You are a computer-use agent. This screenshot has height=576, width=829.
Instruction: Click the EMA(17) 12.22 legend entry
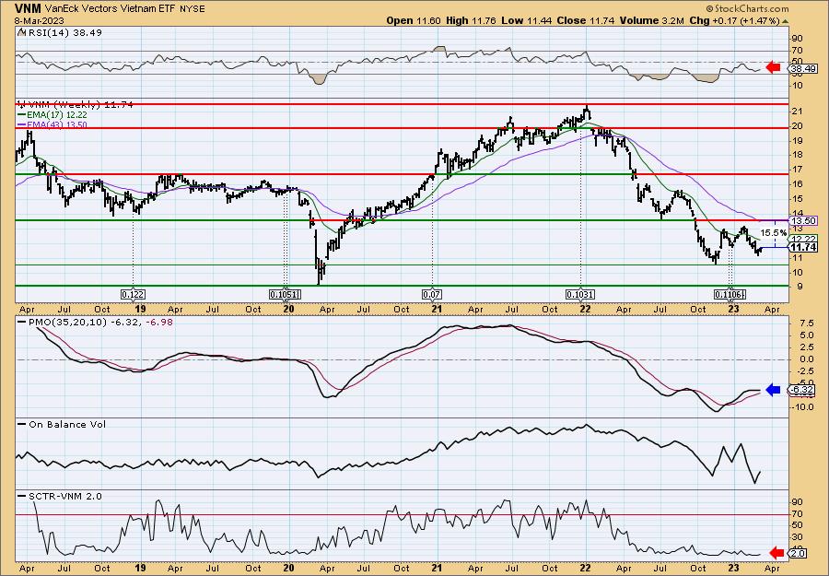pyautogui.click(x=53, y=115)
